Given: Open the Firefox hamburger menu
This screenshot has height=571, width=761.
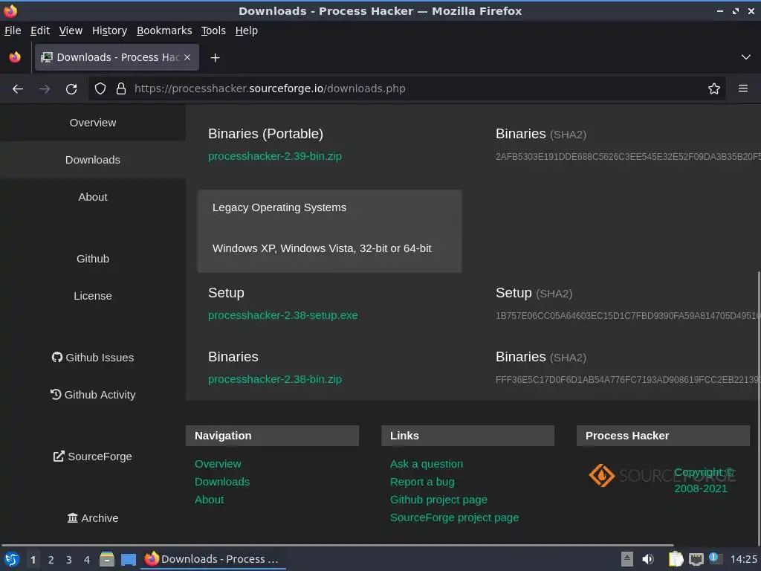Looking at the screenshot, I should pos(743,89).
